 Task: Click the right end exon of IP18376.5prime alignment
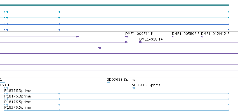[228, 110]
